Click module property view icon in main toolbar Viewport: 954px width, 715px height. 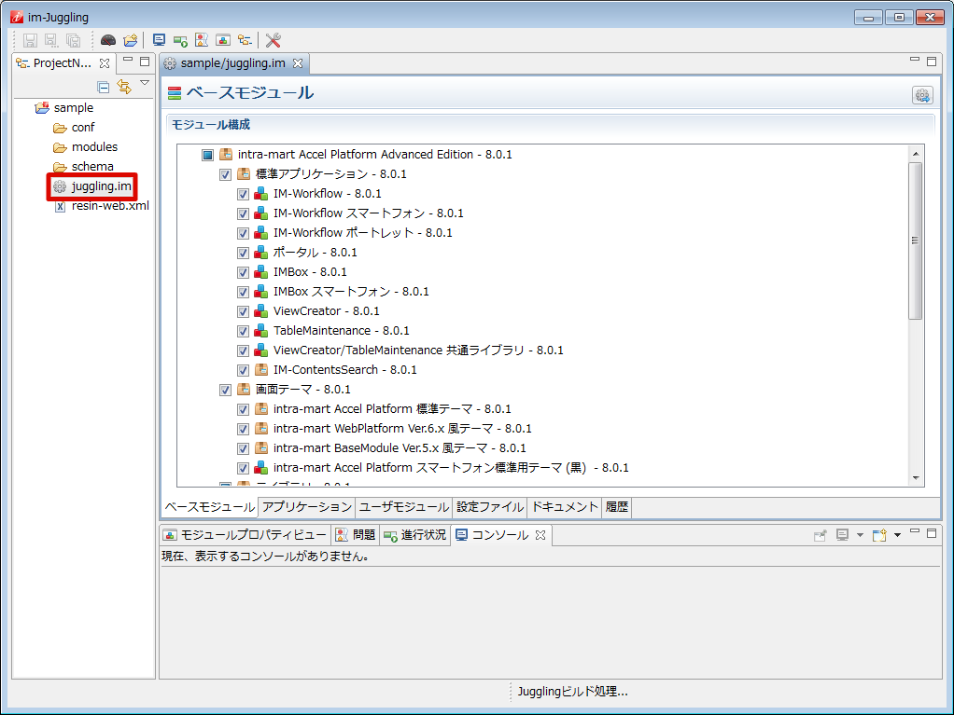pos(223,40)
